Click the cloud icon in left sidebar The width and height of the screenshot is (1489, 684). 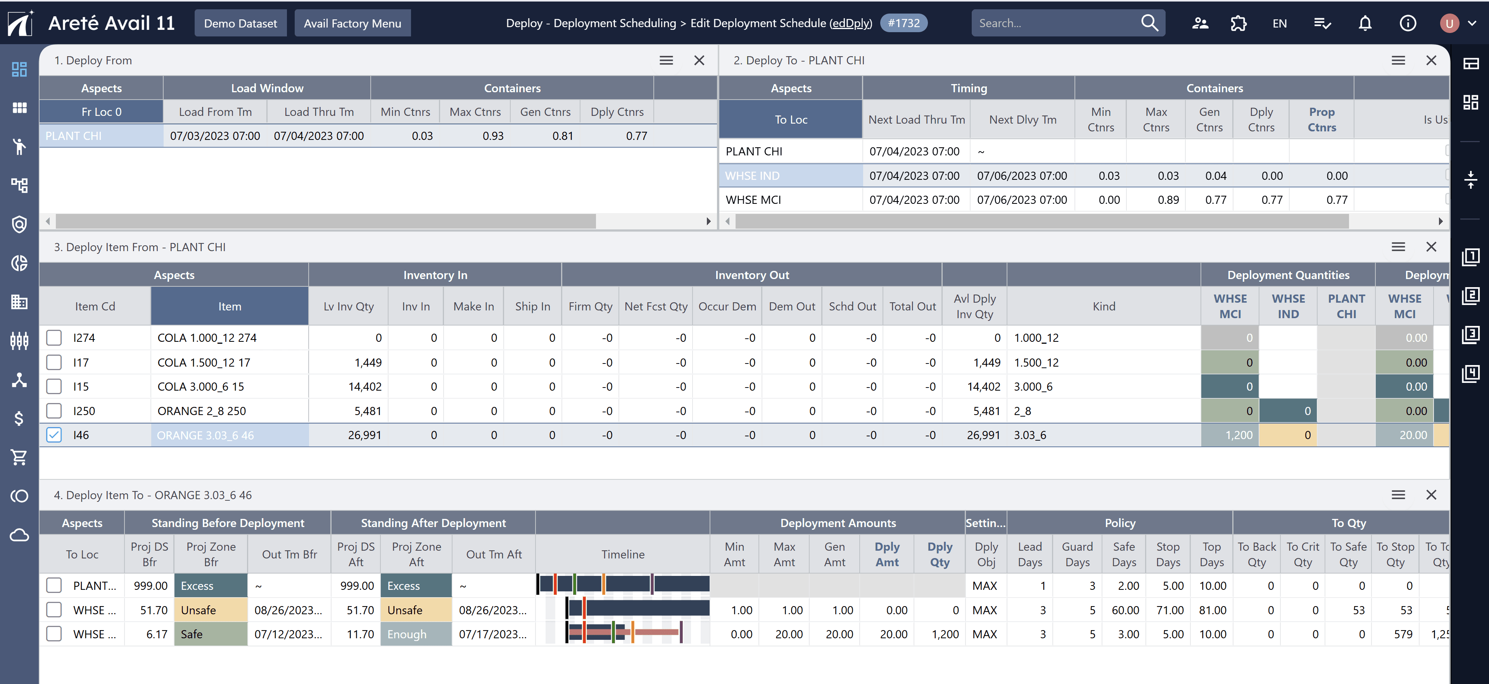click(x=19, y=535)
